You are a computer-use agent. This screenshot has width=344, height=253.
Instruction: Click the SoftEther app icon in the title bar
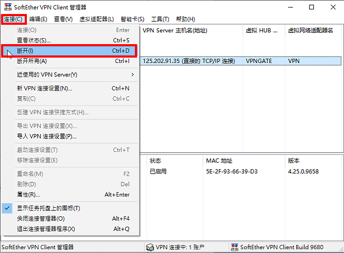(8, 7)
